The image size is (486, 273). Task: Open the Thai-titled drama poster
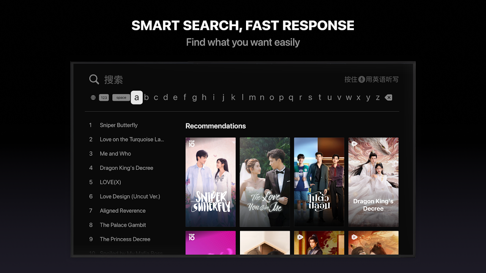coord(319,182)
